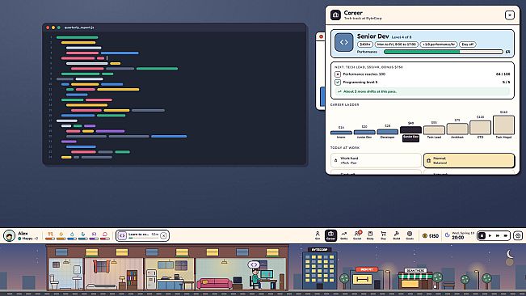Image resolution: width=526 pixels, height=296 pixels.
Task: Select the Tech Mogul career ladder bar
Action: [503, 125]
